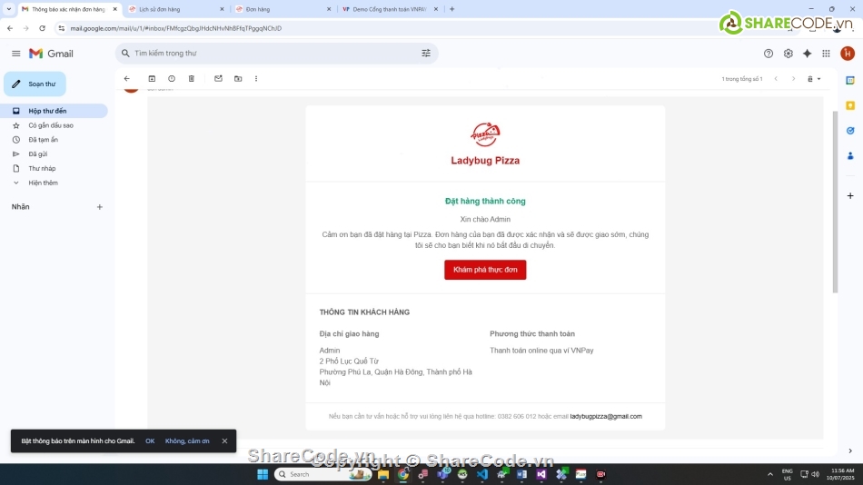Open Word from the taskbar
This screenshot has width=863, height=485.
coord(521,474)
